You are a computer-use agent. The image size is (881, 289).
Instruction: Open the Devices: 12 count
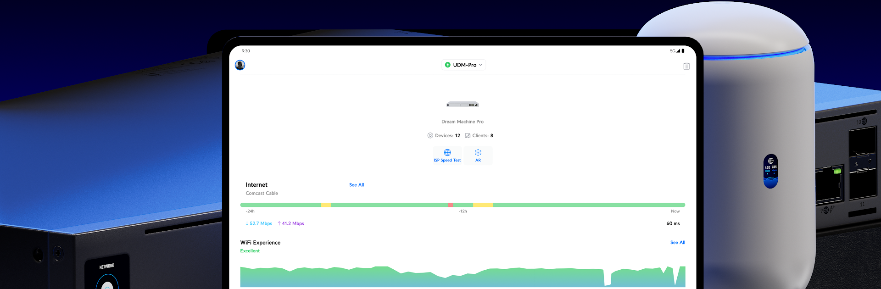[444, 135]
